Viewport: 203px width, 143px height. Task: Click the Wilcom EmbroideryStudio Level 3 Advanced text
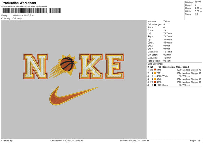[x=24, y=7]
